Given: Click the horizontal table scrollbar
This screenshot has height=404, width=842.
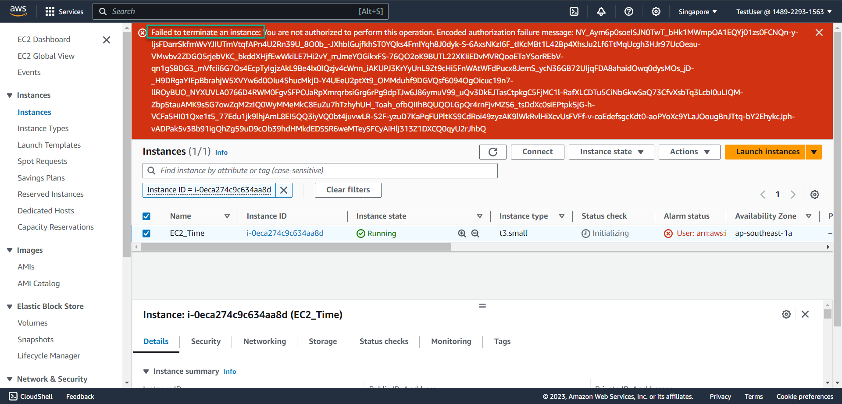Looking at the screenshot, I should (296, 247).
